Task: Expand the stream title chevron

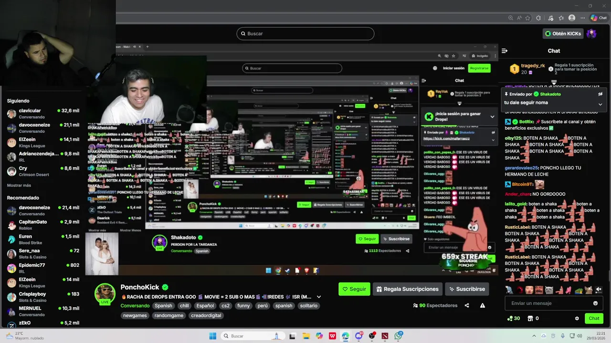Action: pyautogui.click(x=319, y=297)
